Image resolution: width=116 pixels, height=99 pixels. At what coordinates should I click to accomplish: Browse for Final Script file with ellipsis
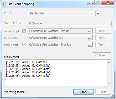tap(90, 45)
